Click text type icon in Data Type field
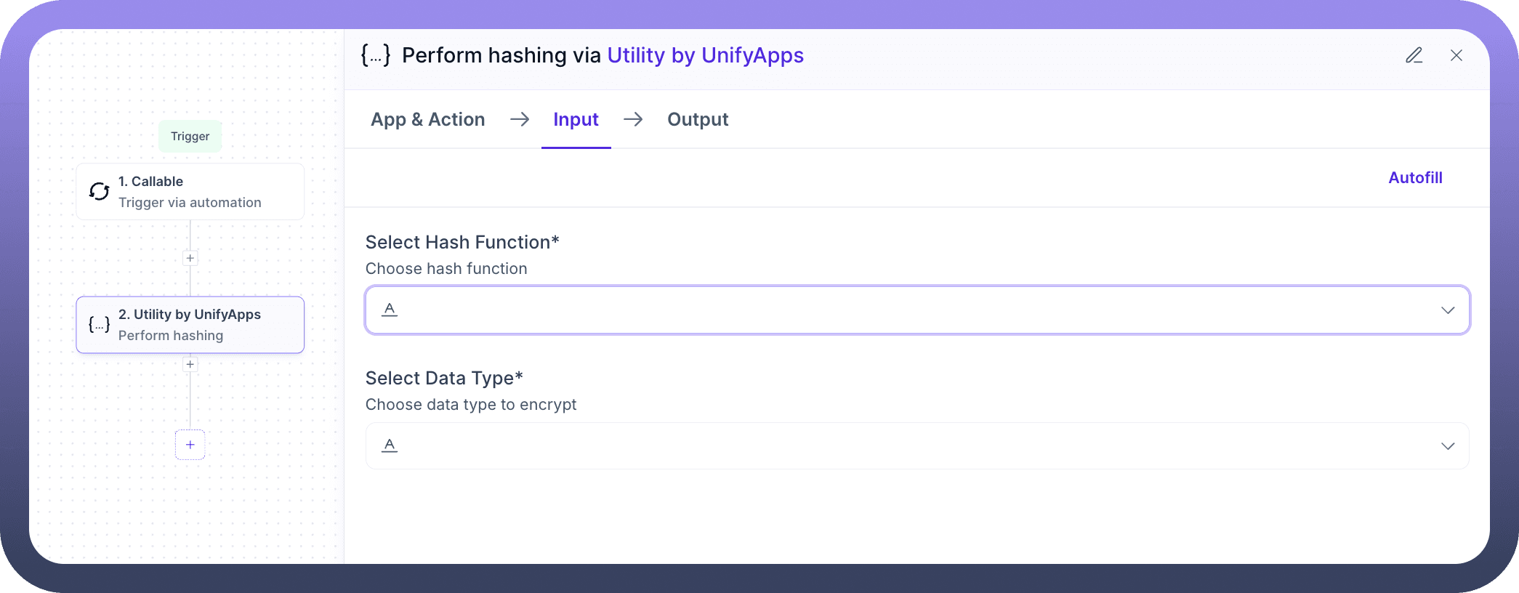 pos(390,445)
